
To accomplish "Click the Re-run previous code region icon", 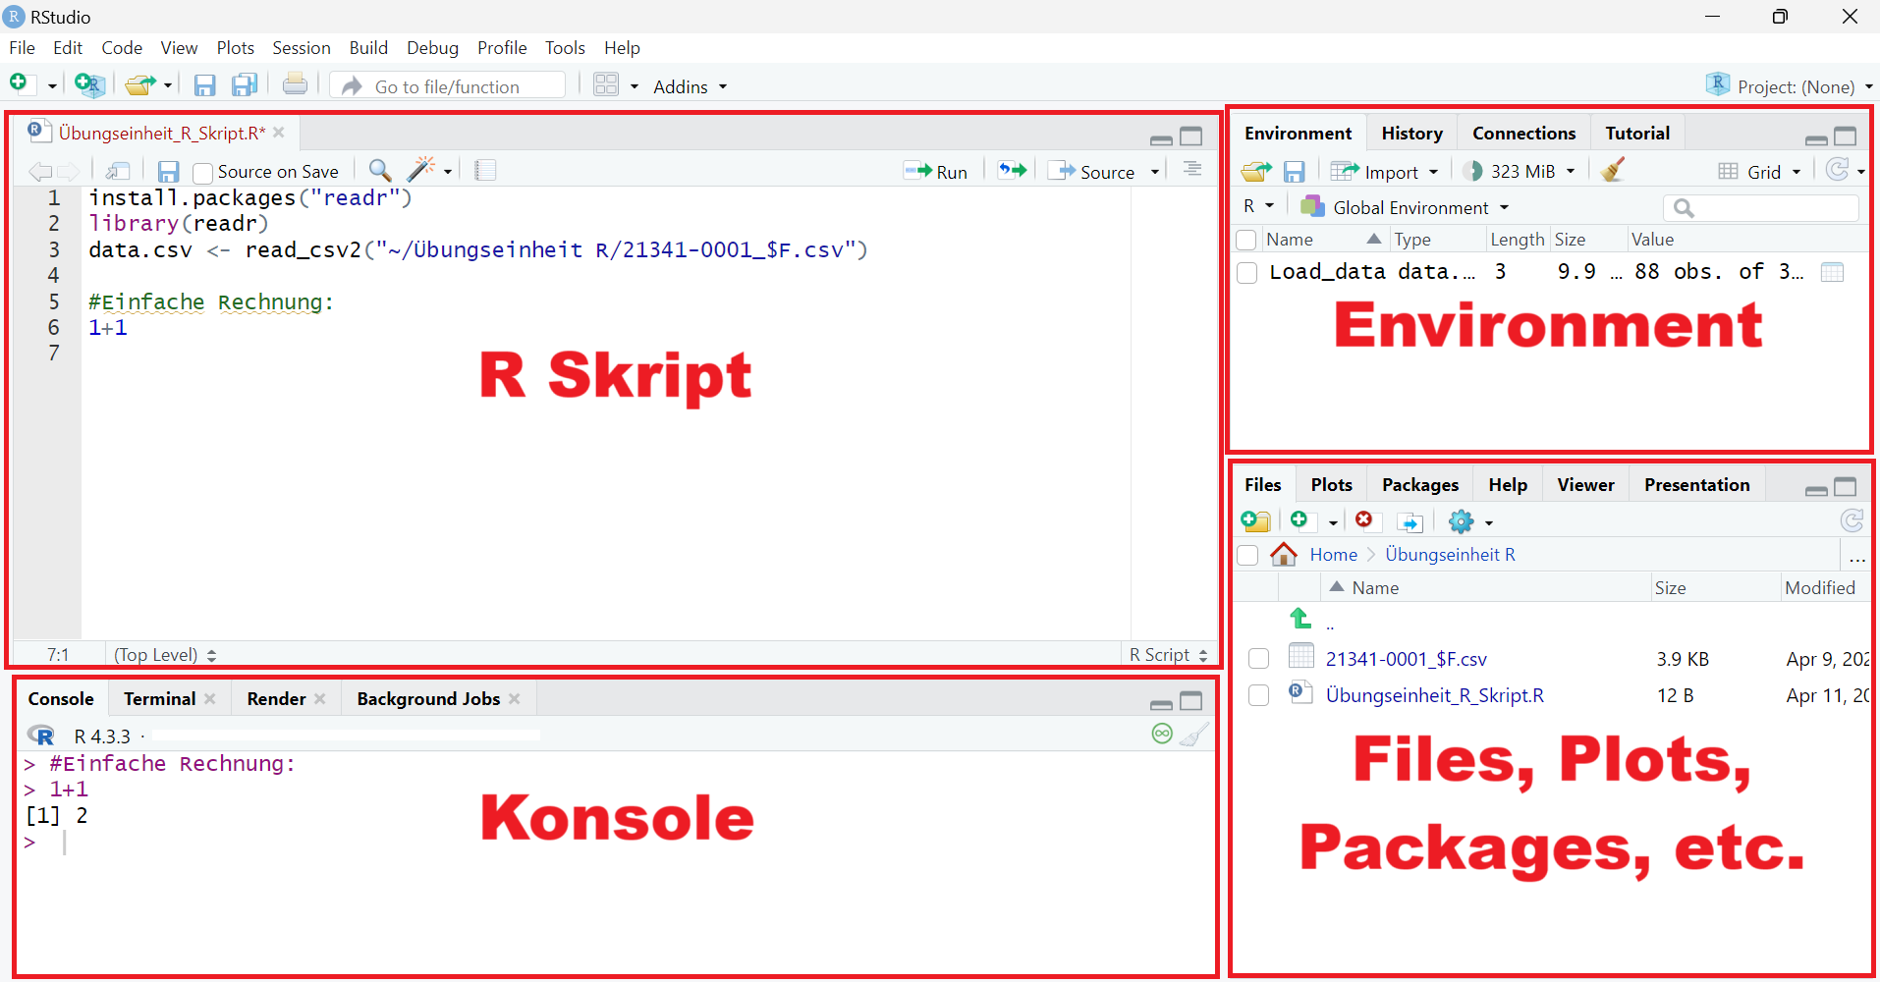I will tap(1013, 170).
